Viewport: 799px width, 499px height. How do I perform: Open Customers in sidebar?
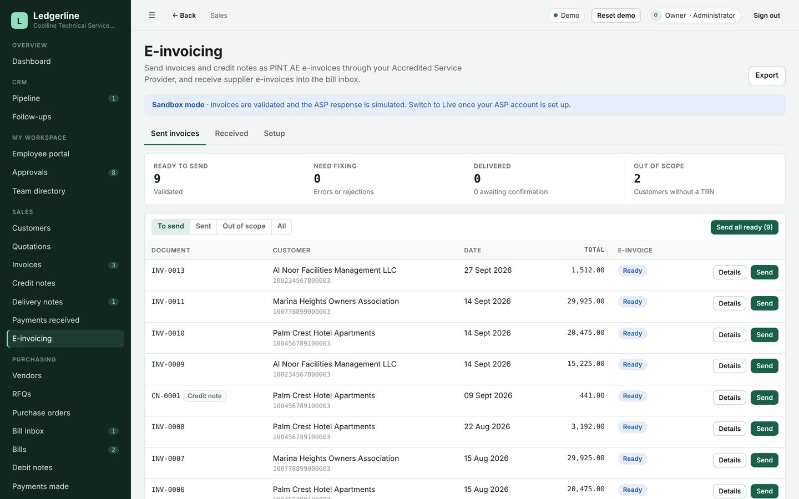point(65,228)
